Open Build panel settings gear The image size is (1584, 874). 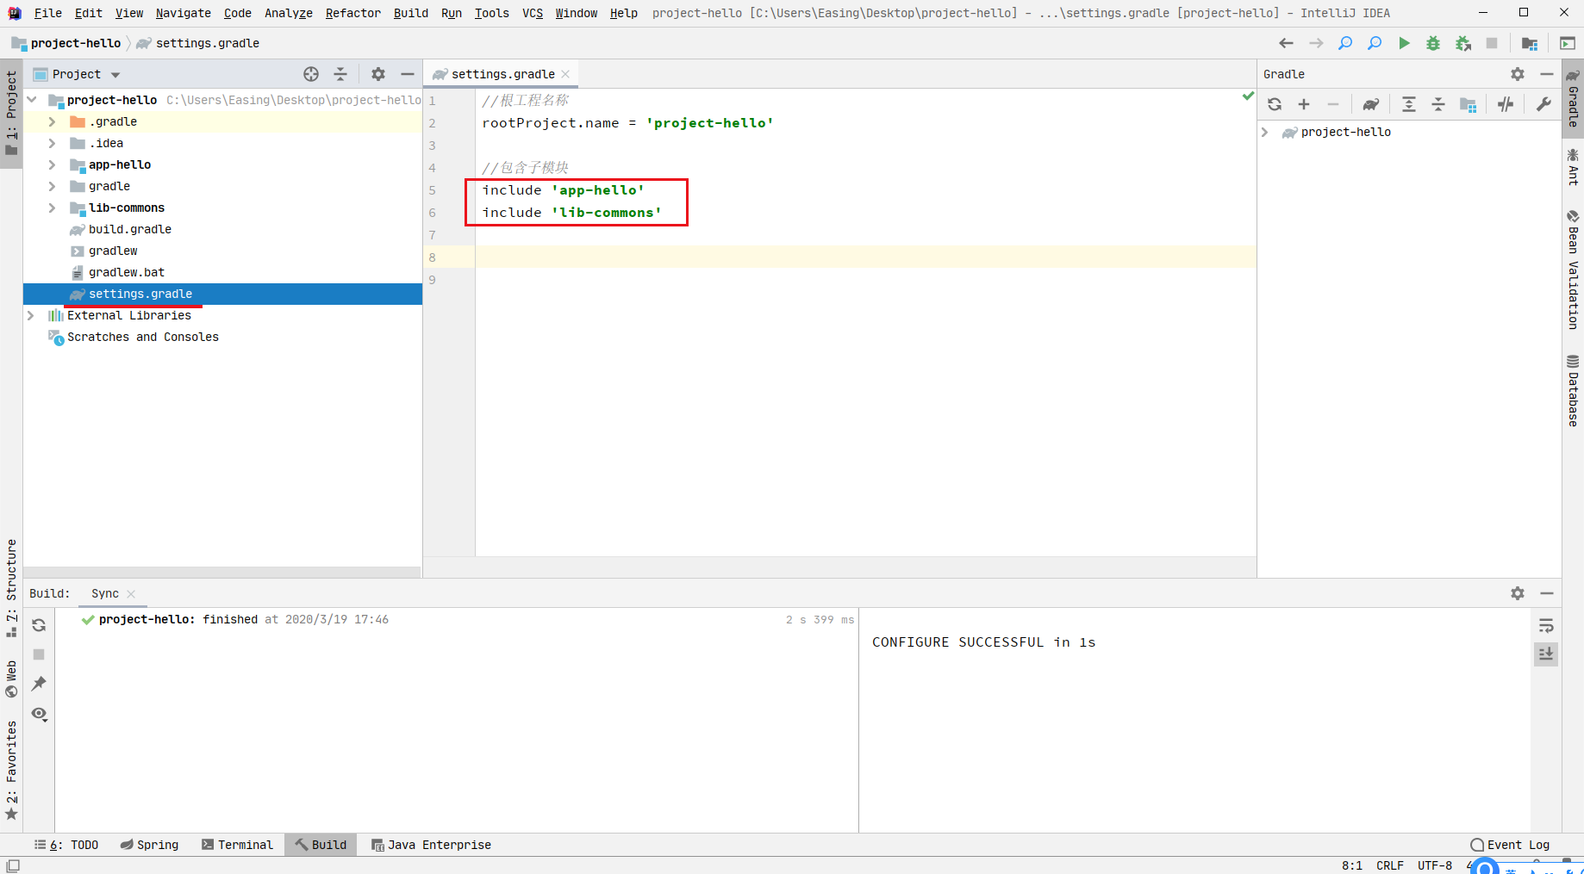(1518, 593)
